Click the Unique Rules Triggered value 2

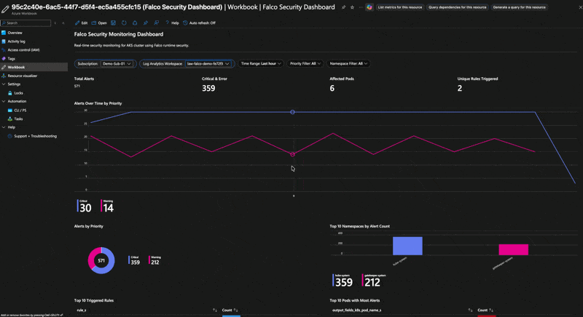click(460, 88)
